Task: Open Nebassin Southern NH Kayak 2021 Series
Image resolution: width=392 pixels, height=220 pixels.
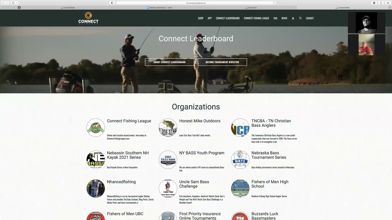Action: 128,155
